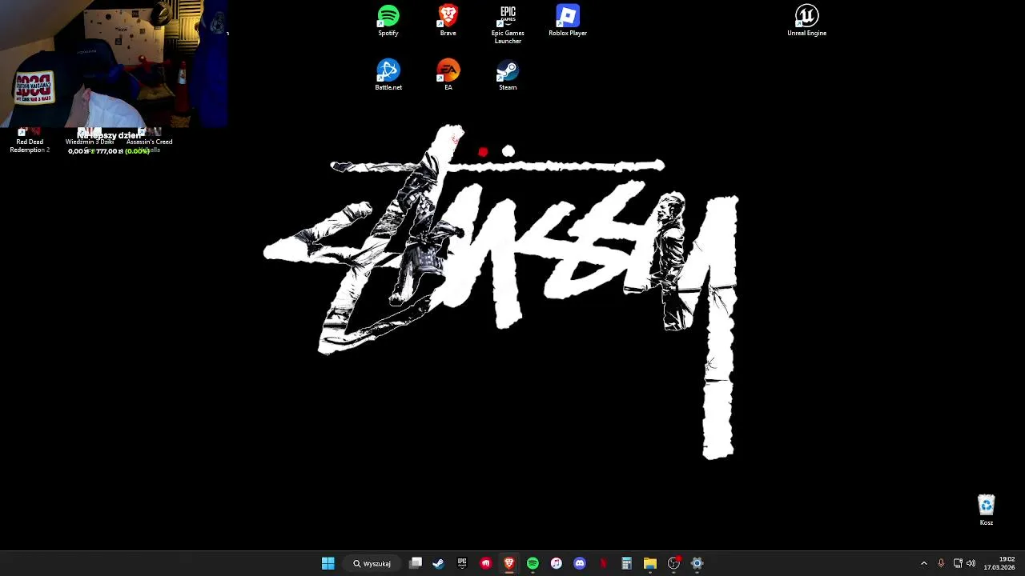
Task: Open the volume speaker tray icon
Action: [x=971, y=563]
